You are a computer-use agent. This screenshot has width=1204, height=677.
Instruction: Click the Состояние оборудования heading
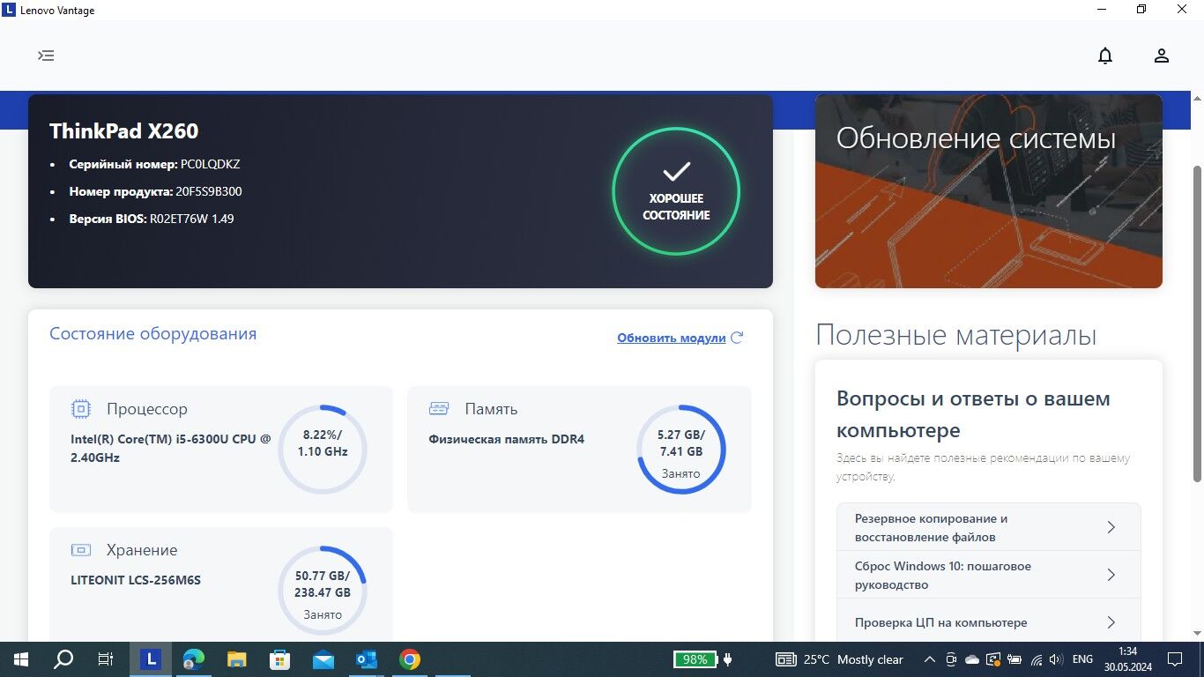click(x=153, y=334)
